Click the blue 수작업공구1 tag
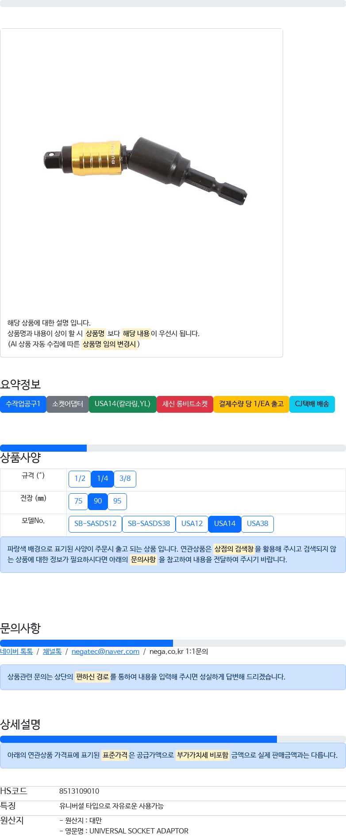Viewport: 346px width, 837px height. pos(23,404)
